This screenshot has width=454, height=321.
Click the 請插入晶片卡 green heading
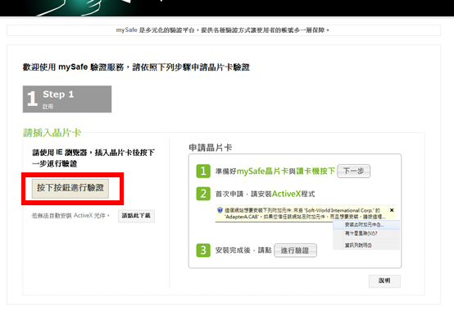[52, 133]
